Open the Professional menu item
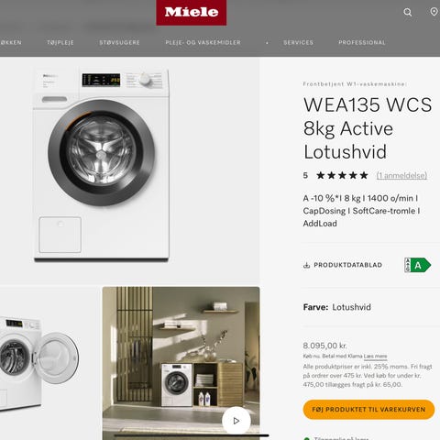 point(362,42)
